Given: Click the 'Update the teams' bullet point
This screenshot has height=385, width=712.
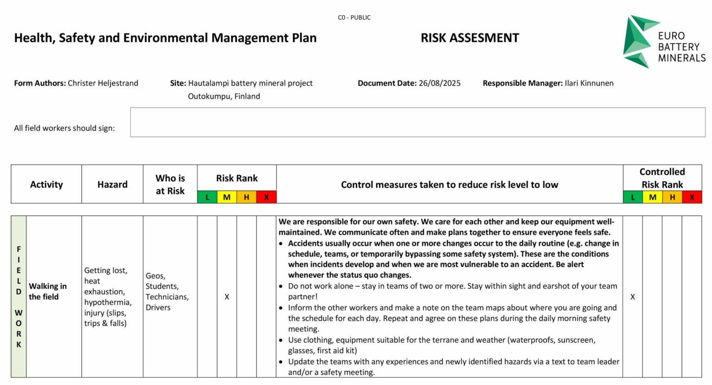Looking at the screenshot, I should click(449, 367).
